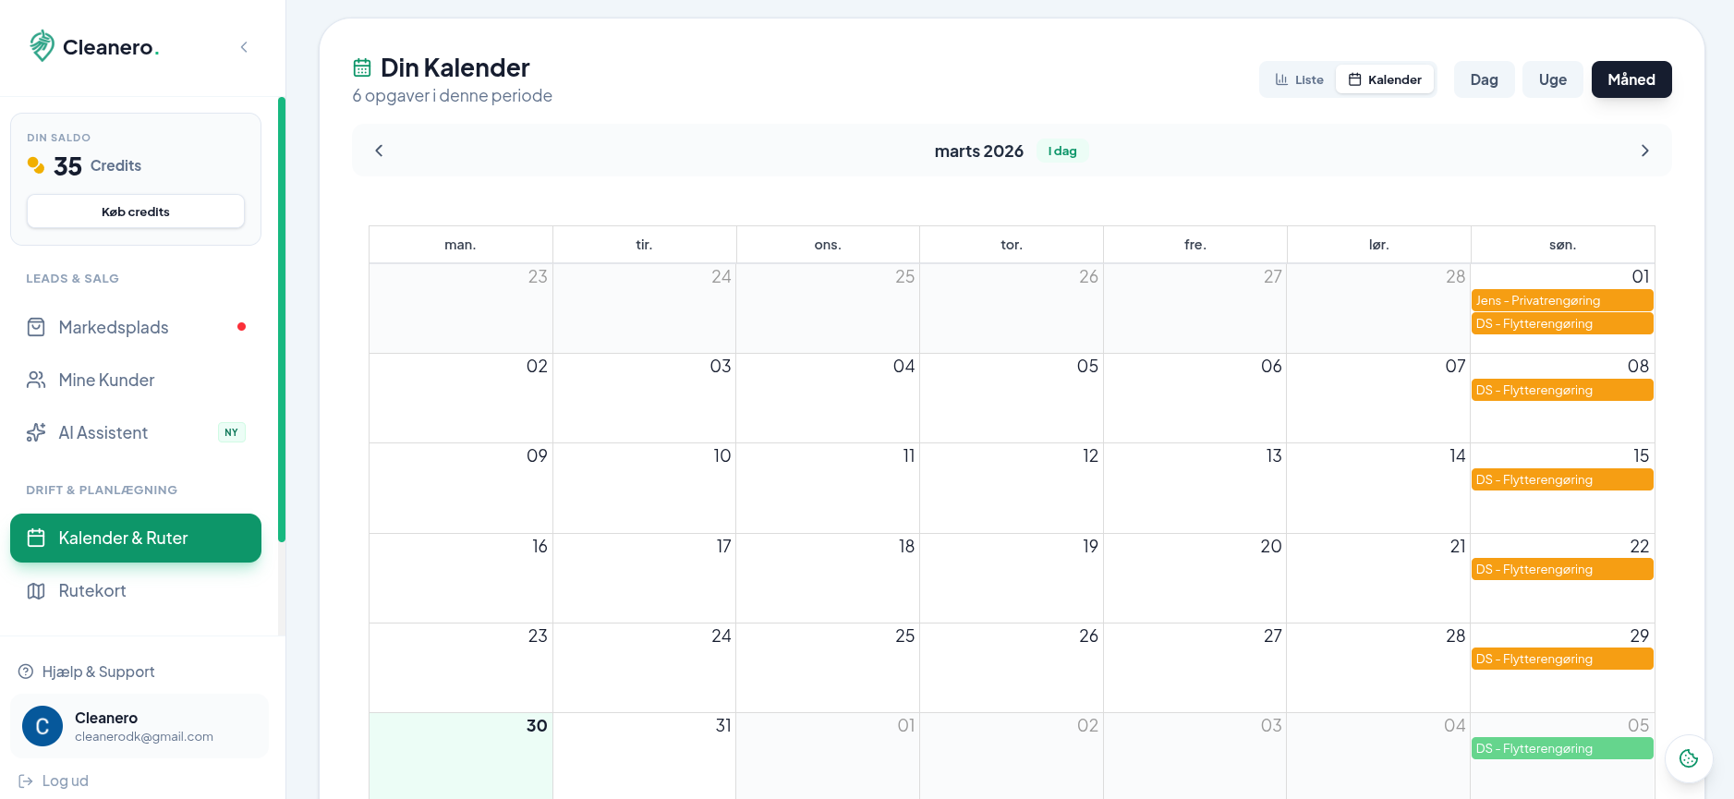The image size is (1734, 799).
Task: Click the calendar icon beside Din Kalender
Action: pos(362,67)
